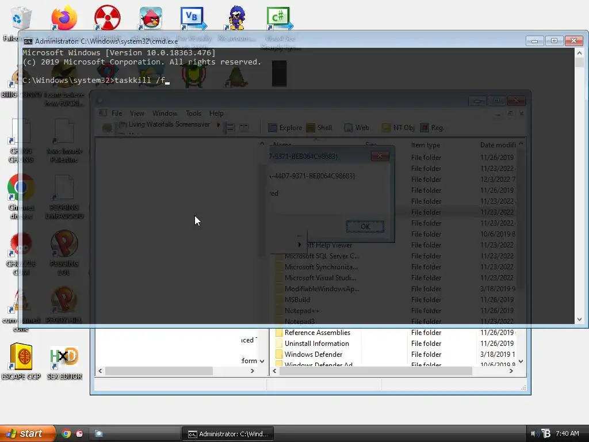Open the red fuzzy Chuzzle desktop shortcut
This screenshot has width=589, height=442.
click(21, 244)
